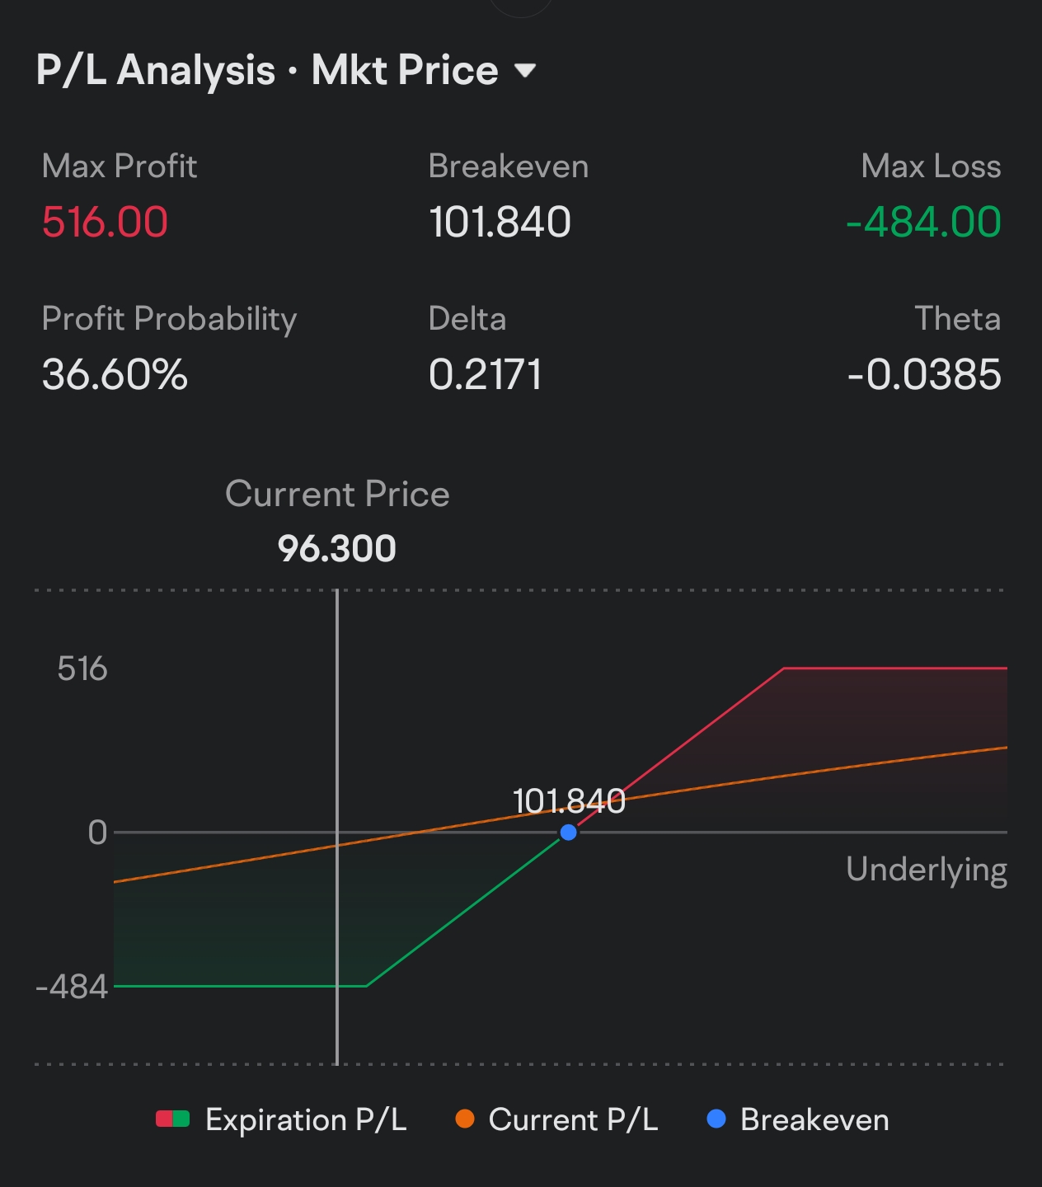Image resolution: width=1042 pixels, height=1187 pixels.
Task: Click the blue breakeven dot on chart
Action: pyautogui.click(x=568, y=833)
